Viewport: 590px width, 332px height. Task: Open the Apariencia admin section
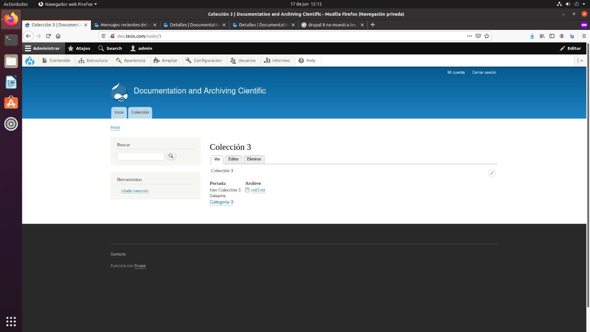[131, 60]
